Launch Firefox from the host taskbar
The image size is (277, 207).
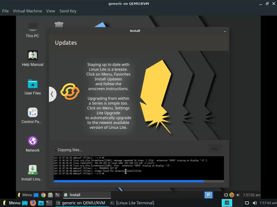click(x=33, y=203)
